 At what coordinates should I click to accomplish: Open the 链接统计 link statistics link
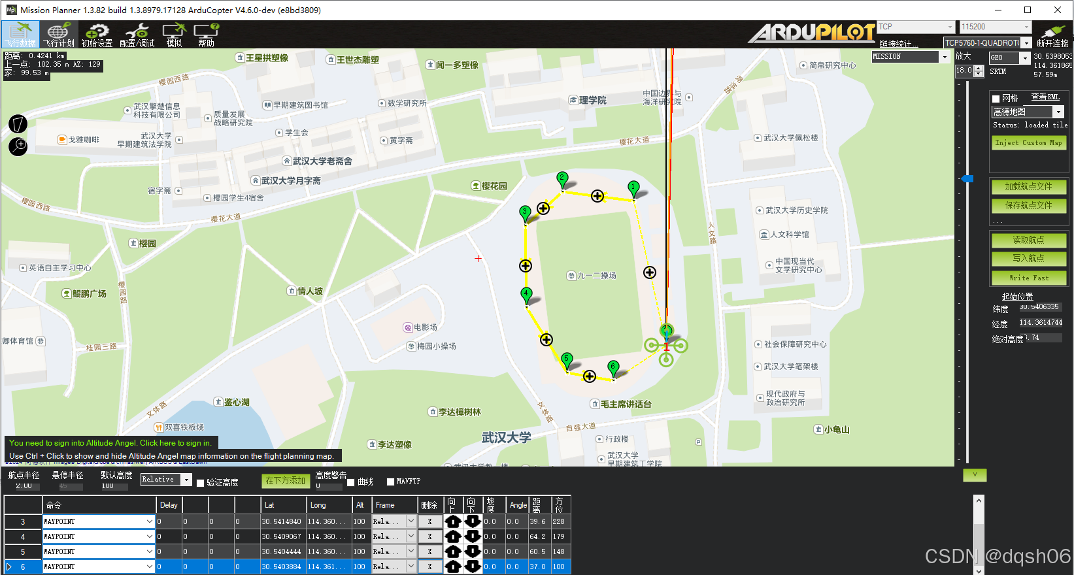pyautogui.click(x=898, y=44)
